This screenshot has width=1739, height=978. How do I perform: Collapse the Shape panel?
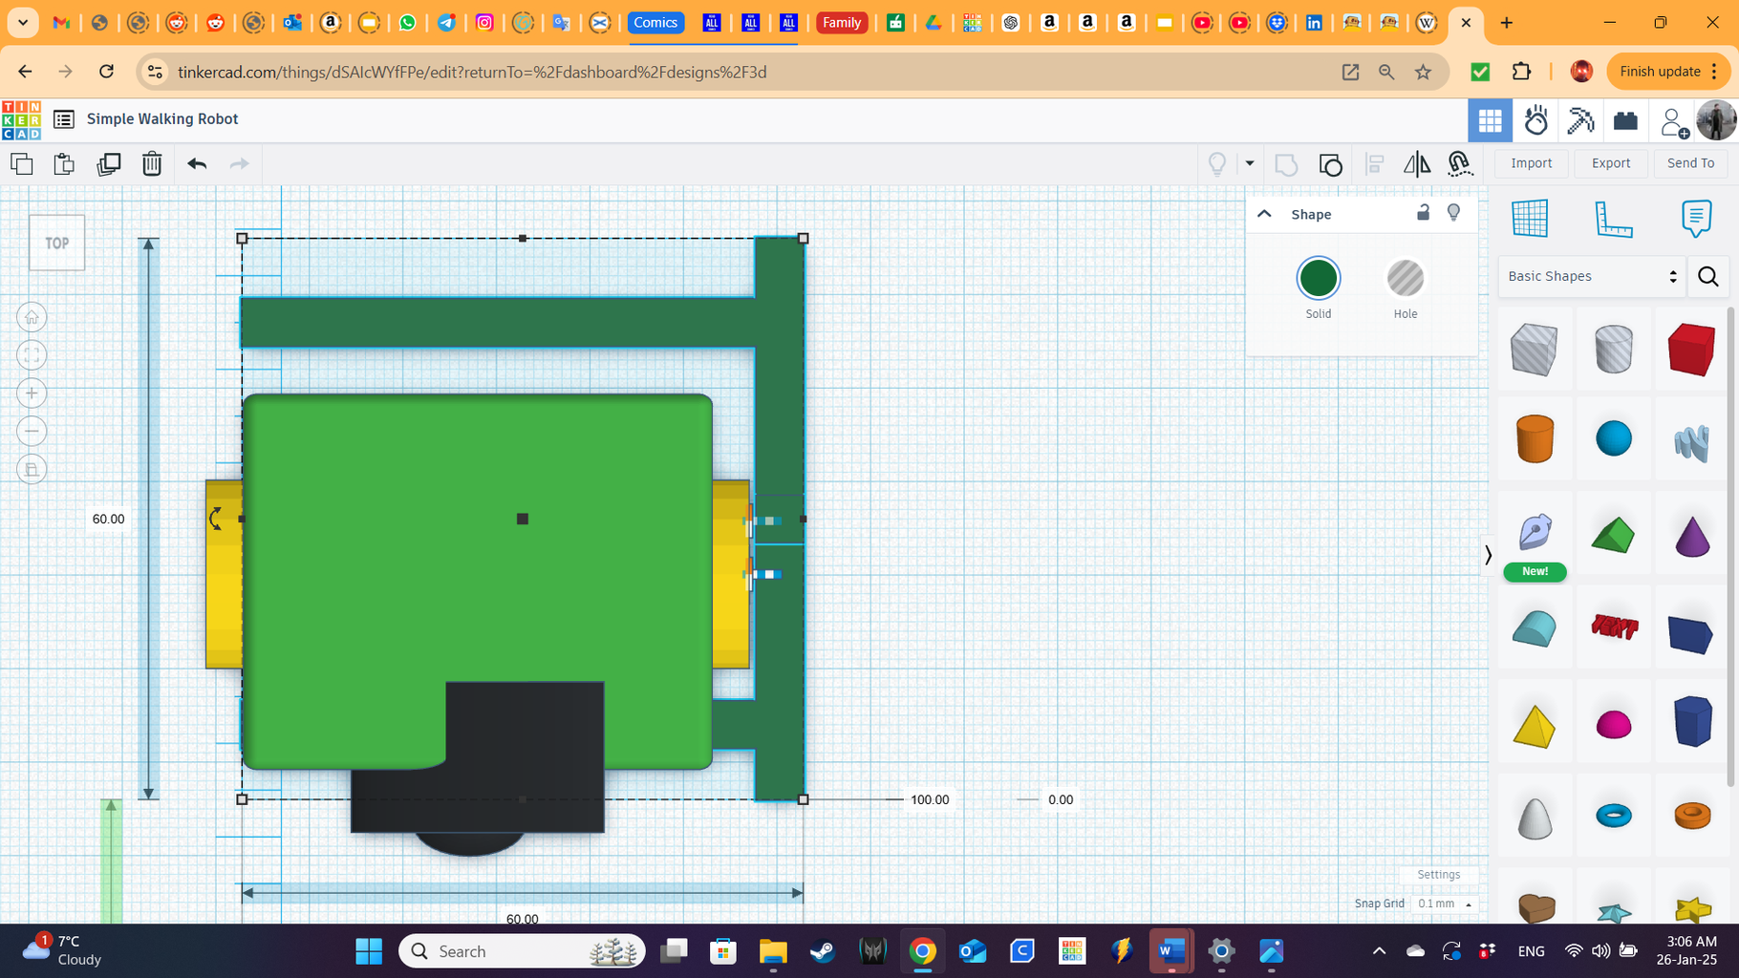tap(1264, 213)
